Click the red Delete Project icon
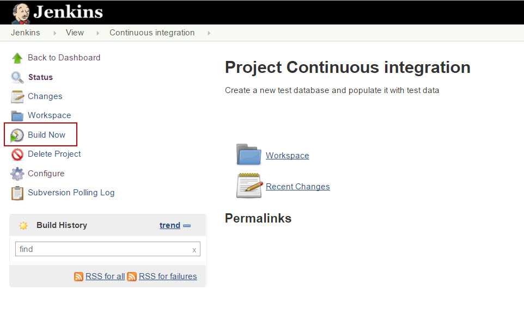This screenshot has height=327, width=524. tap(17, 155)
